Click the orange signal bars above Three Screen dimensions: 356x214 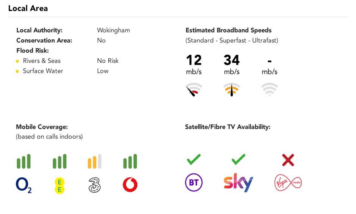(94, 161)
